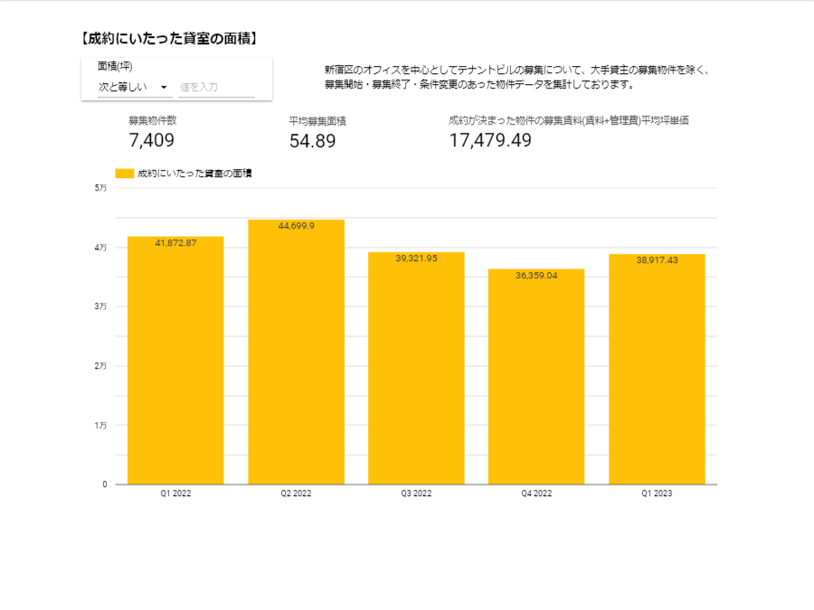
Task: Click the 平均募集面積 label
Action: click(x=317, y=121)
